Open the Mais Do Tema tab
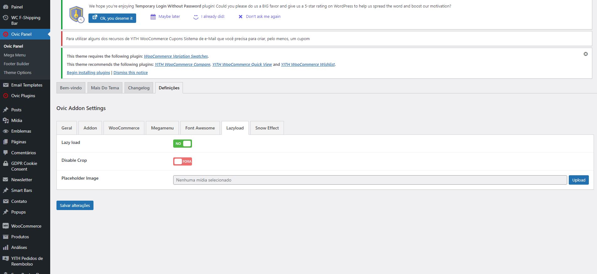This screenshot has width=597, height=274. point(105,88)
